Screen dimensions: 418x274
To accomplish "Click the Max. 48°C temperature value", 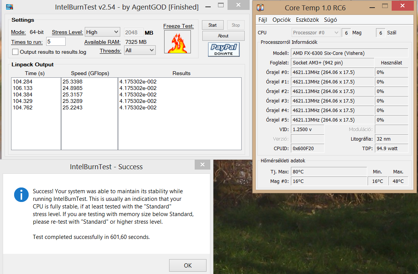I will [398, 181].
